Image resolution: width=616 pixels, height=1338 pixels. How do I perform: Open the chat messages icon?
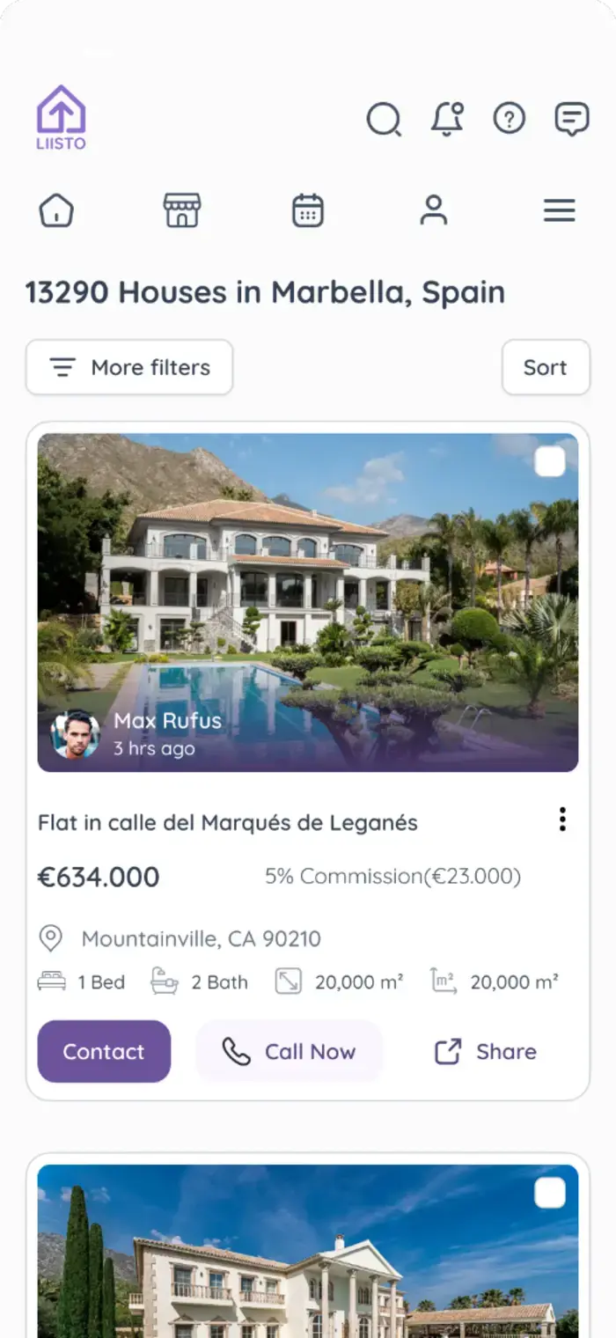tap(572, 119)
